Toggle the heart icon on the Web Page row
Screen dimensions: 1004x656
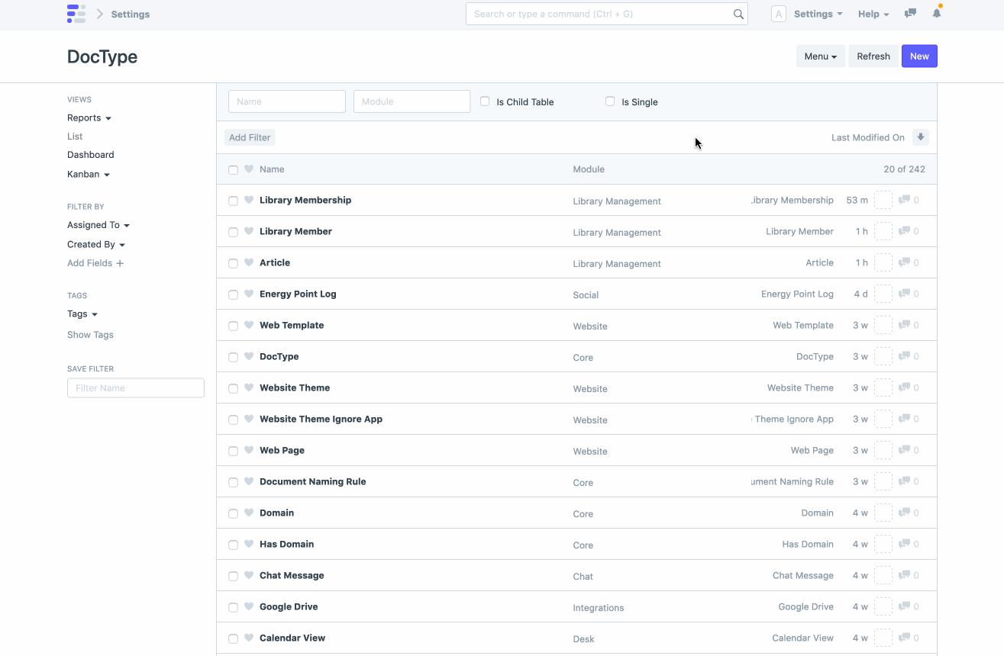[x=249, y=450]
